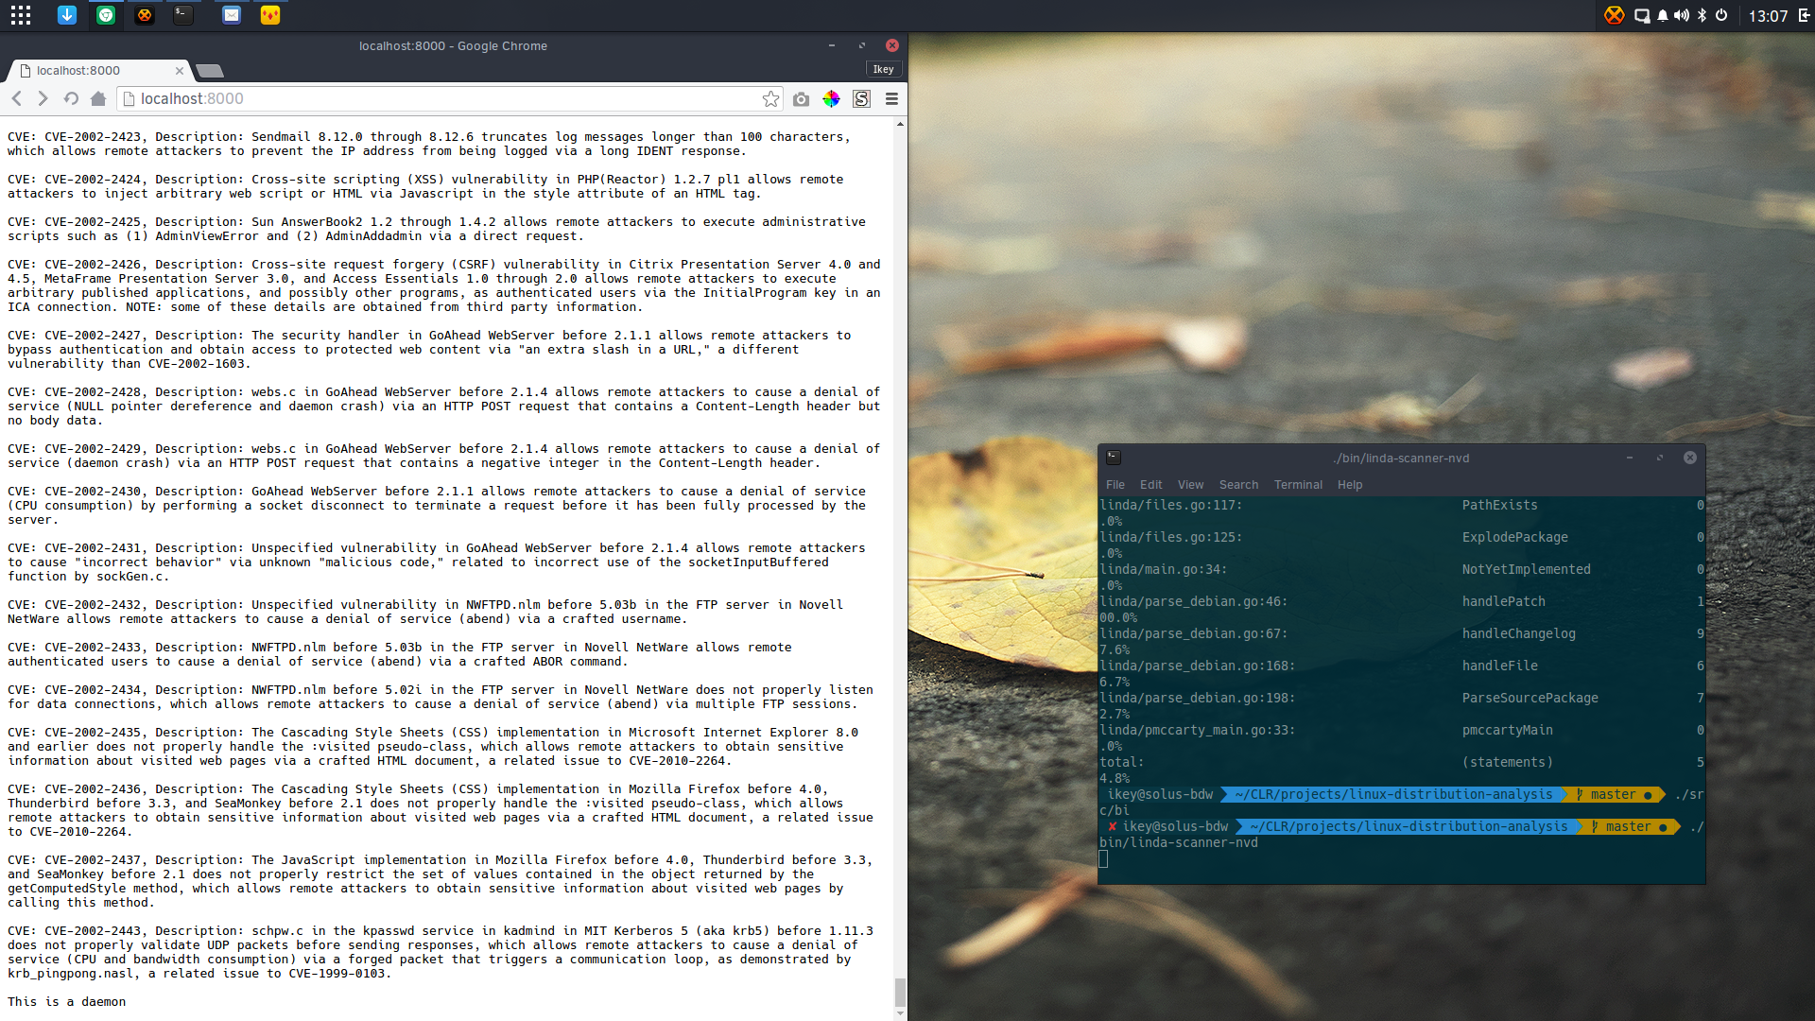Click the terminal window title bar icon

pyautogui.click(x=1114, y=458)
